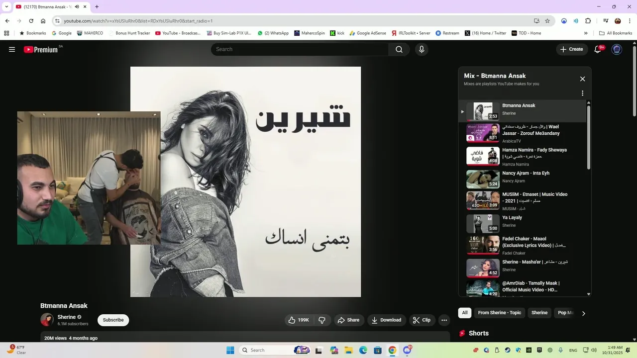The height and width of the screenshot is (358, 637).
Task: Download the video
Action: click(387, 320)
